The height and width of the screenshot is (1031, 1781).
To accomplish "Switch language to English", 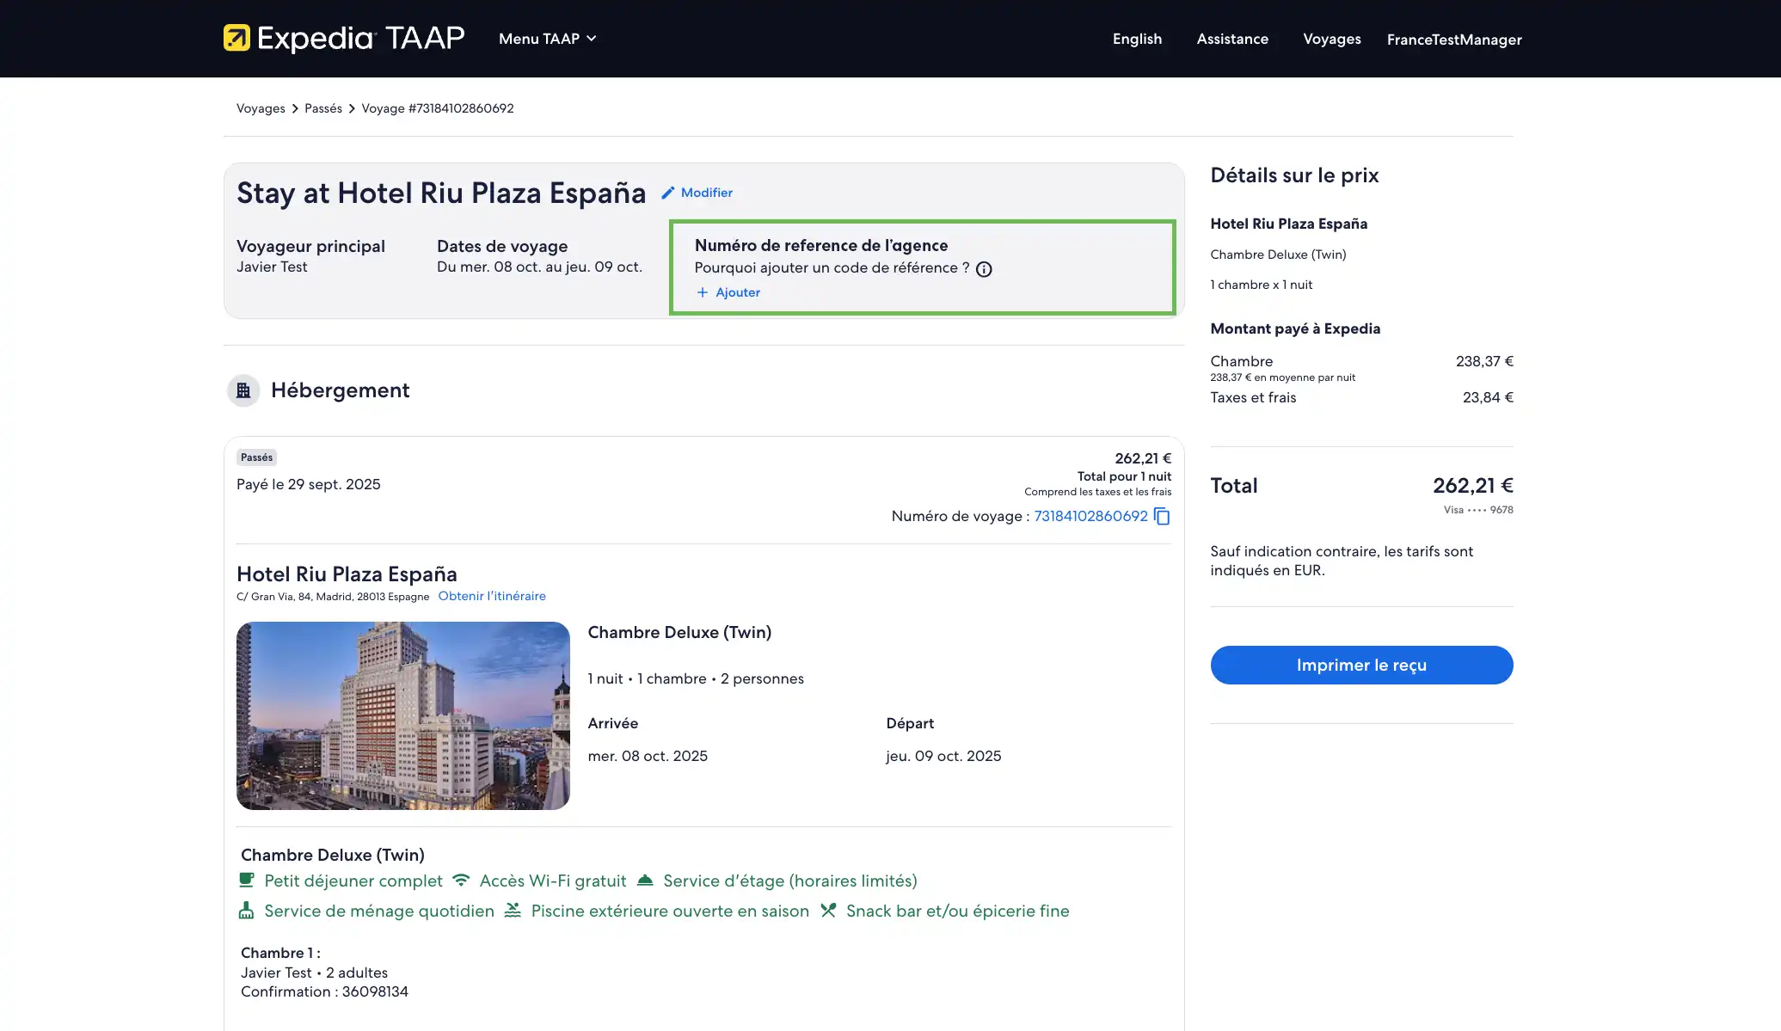I will (x=1137, y=39).
